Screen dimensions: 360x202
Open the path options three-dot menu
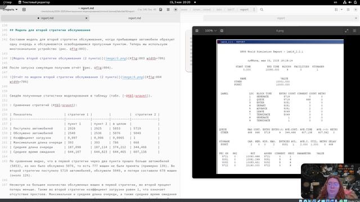coord(254,10)
